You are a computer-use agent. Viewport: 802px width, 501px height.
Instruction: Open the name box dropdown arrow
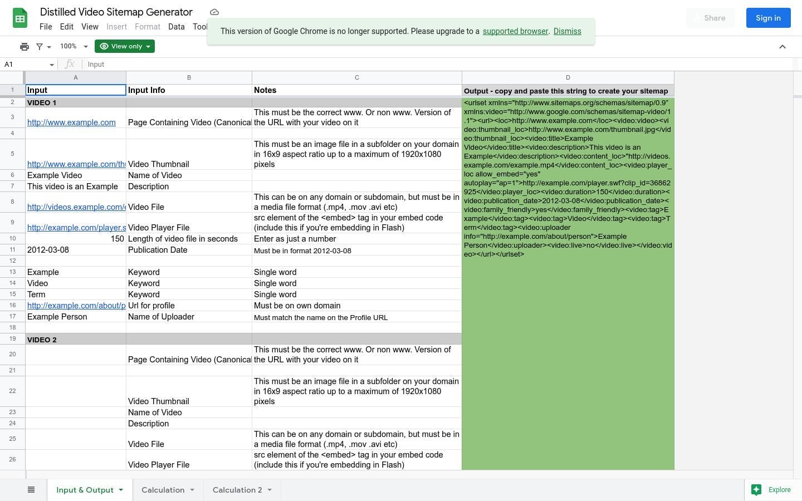pyautogui.click(x=52, y=65)
